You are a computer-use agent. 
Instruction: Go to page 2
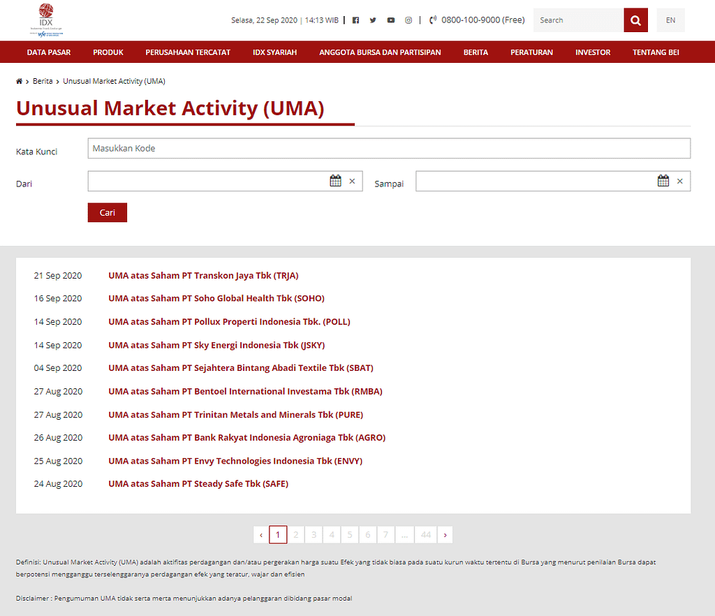tap(296, 535)
